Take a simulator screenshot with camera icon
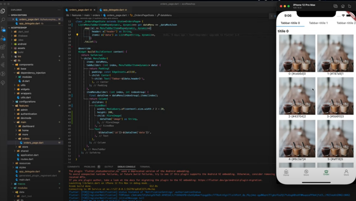 coord(335,6)
